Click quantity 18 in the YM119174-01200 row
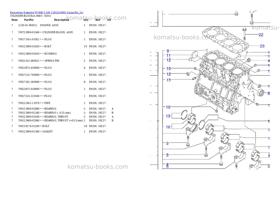This screenshot has width=280, height=198. 85,126
